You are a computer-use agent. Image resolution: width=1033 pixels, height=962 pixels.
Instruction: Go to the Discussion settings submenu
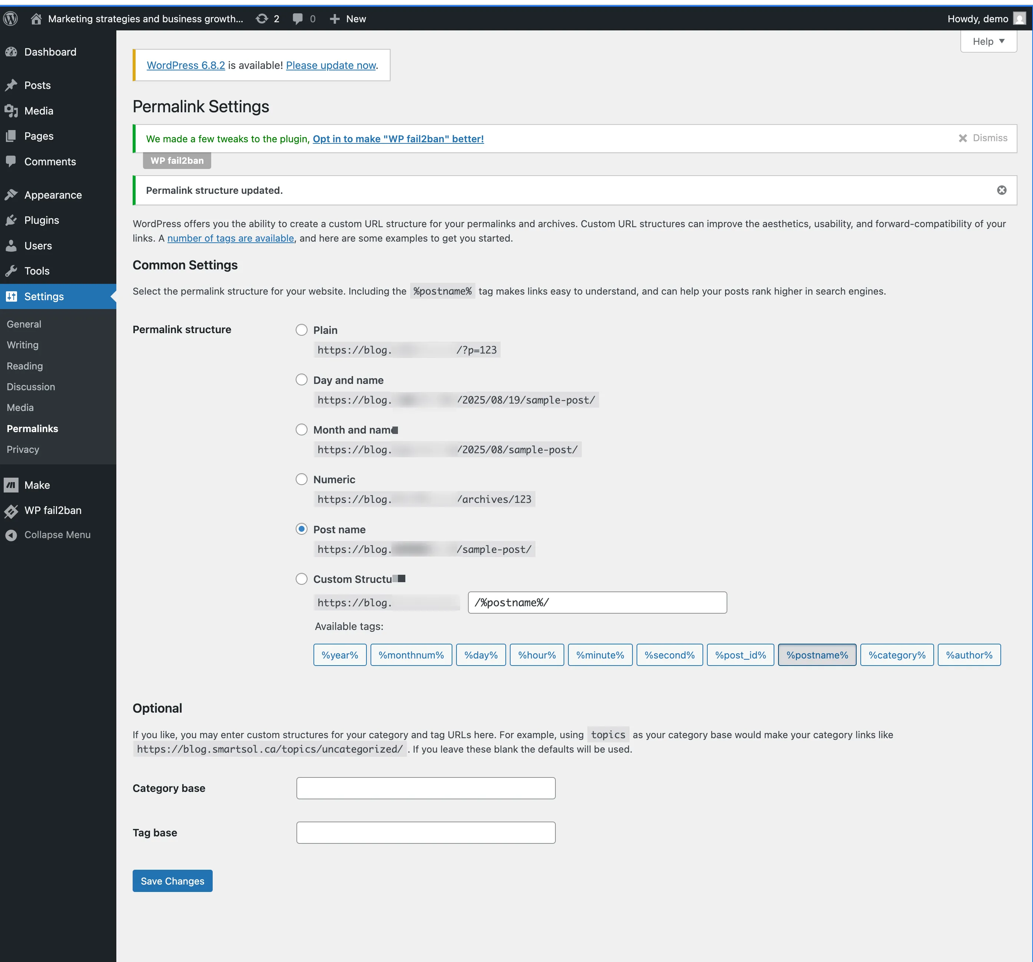point(31,387)
